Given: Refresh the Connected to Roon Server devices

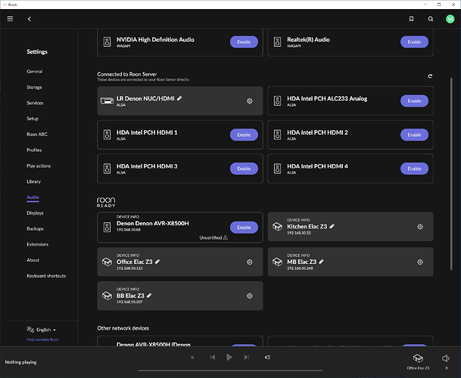Looking at the screenshot, I should point(430,76).
